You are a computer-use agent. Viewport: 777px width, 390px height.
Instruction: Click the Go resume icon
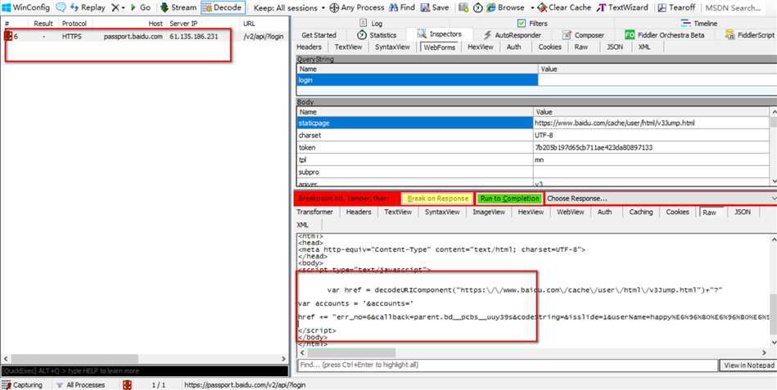pyautogui.click(x=133, y=7)
